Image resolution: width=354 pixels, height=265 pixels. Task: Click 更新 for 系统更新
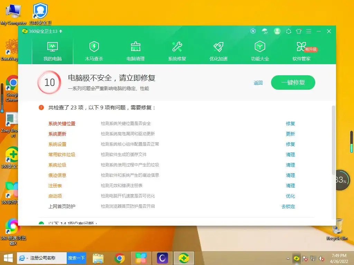[290, 134]
